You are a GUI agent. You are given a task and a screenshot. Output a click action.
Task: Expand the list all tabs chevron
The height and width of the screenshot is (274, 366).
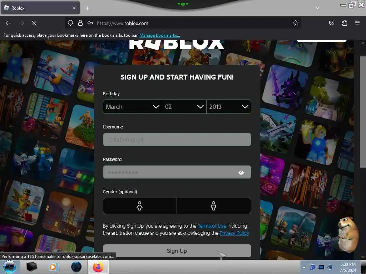[x=317, y=8]
